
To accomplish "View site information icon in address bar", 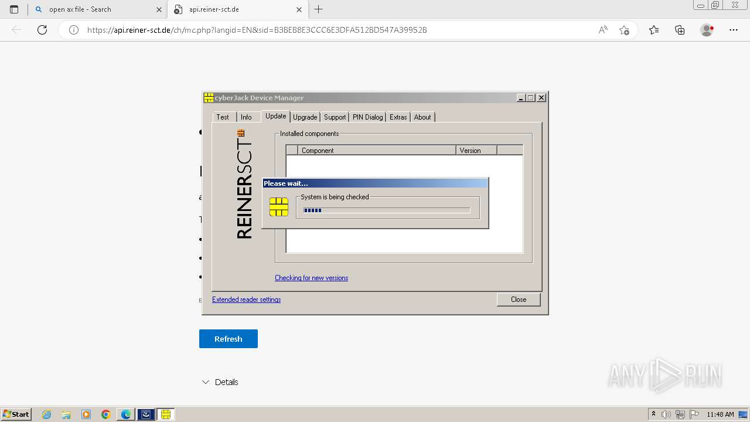I will [x=74, y=30].
